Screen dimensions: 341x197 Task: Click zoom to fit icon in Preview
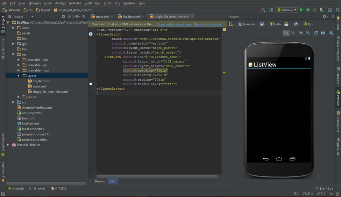(x=286, y=33)
